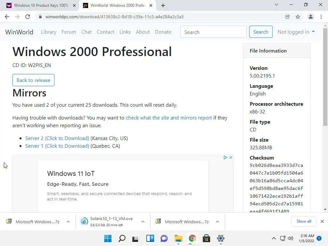Open the Contact nav item
The image size is (328, 246).
[105, 32]
